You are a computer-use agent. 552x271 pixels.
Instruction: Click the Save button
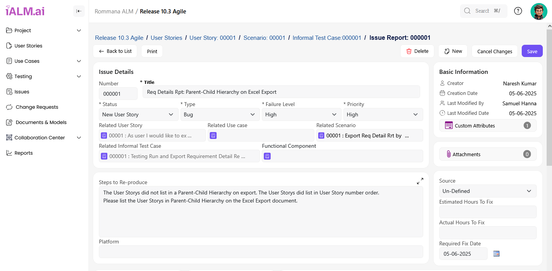click(x=532, y=51)
